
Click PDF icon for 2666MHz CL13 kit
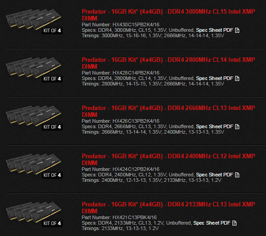pyautogui.click(x=237, y=127)
